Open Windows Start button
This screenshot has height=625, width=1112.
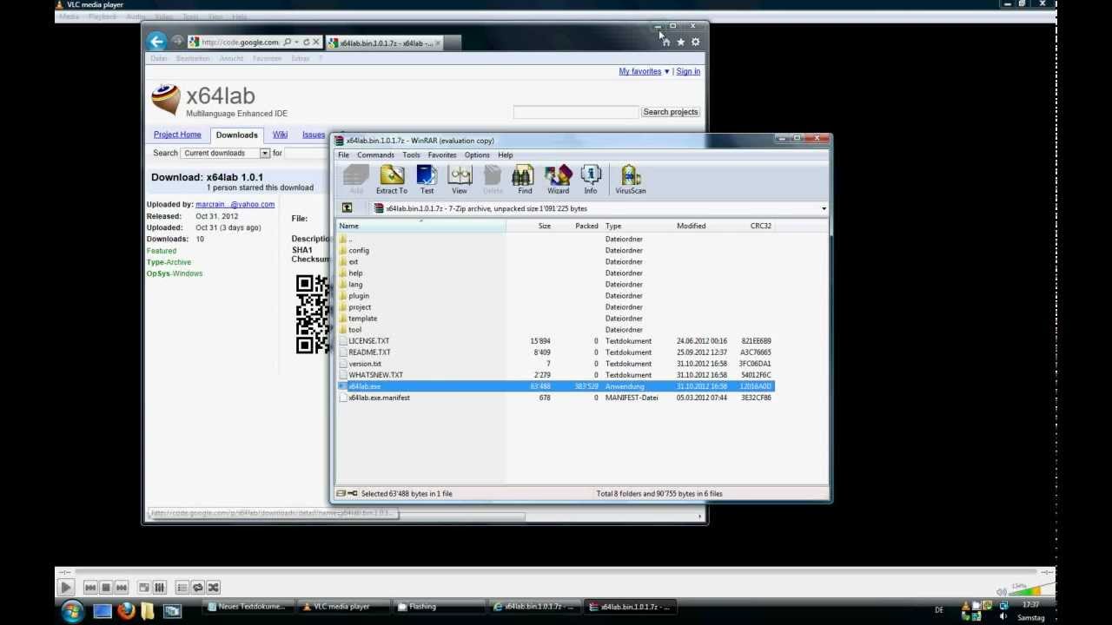point(71,611)
